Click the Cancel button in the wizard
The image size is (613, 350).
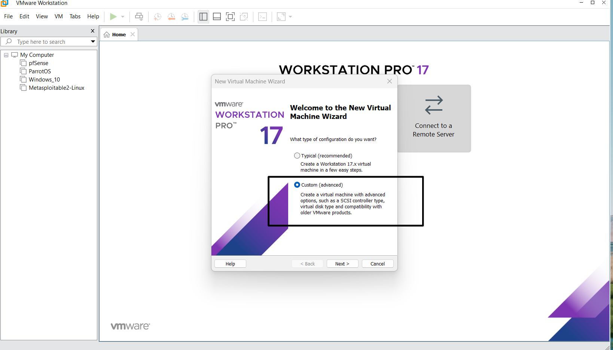click(x=378, y=264)
